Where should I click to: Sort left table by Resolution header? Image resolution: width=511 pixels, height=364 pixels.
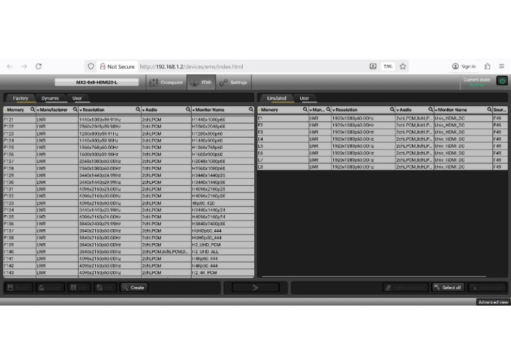click(94, 110)
